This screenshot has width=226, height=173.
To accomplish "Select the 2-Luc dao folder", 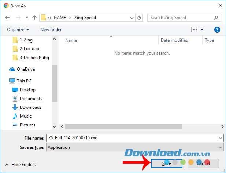I will (x=29, y=49).
